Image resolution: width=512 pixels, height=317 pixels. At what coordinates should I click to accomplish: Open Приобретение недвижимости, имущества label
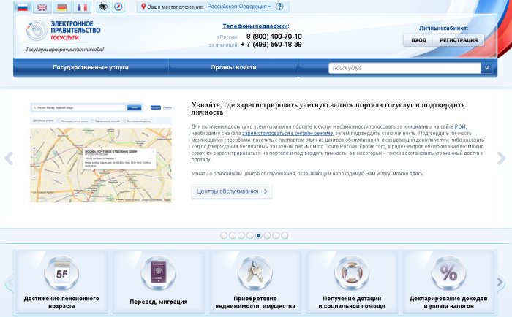click(255, 302)
